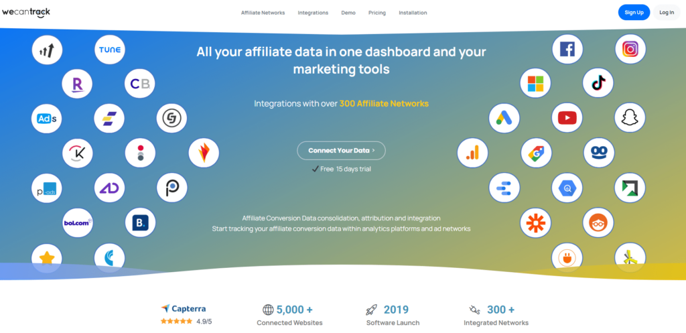Click the black arrows network icon

coord(48,50)
